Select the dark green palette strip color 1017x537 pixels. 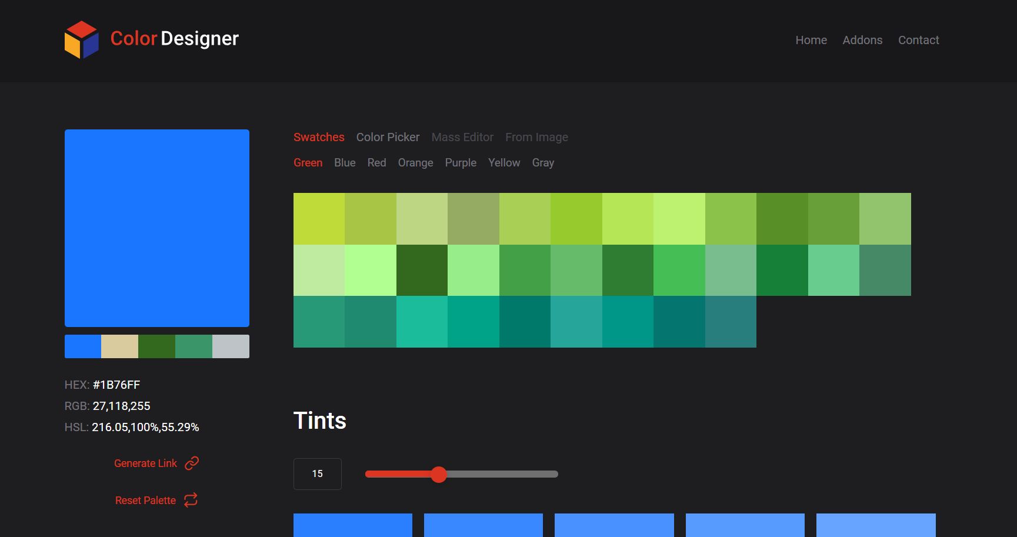pyautogui.click(x=156, y=346)
